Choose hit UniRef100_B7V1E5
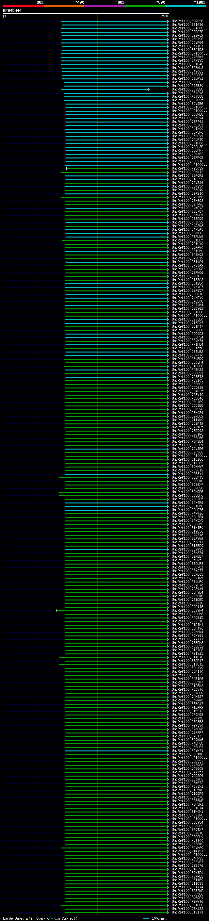Image resolution: width=209 pixels, height=921 pixels. 187,427
